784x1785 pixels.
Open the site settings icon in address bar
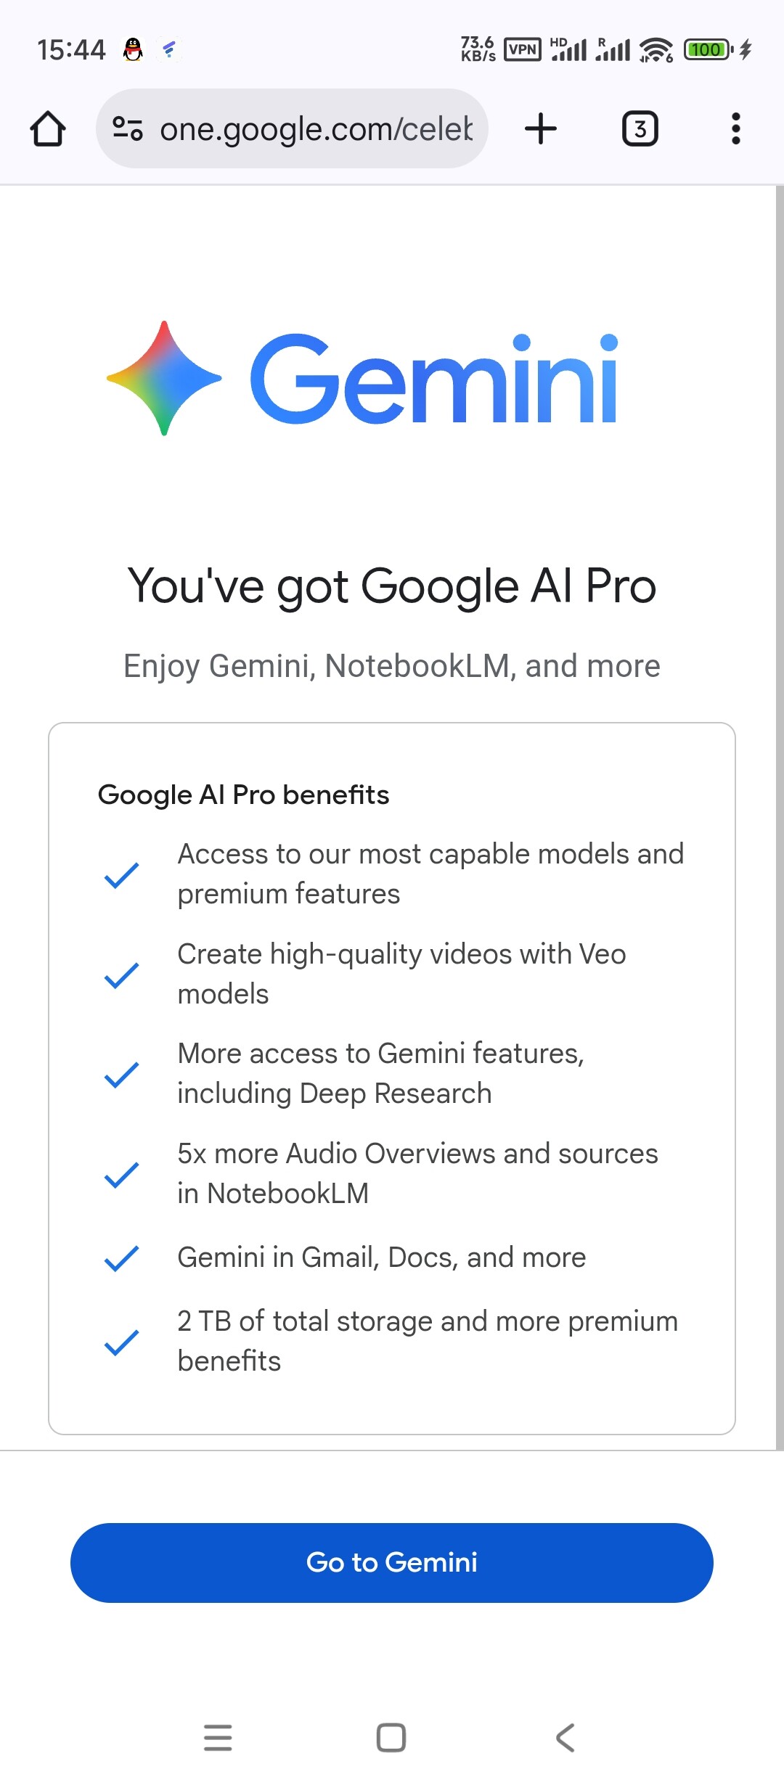128,129
